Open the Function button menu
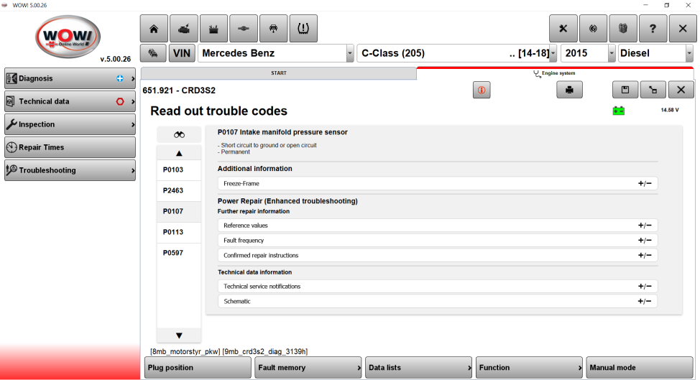Image resolution: width=700 pixels, height=380 pixels. 529,368
